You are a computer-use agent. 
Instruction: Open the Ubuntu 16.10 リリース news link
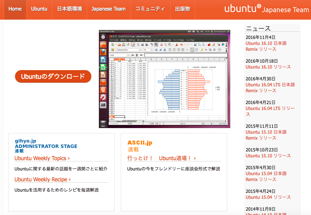coord(268,67)
